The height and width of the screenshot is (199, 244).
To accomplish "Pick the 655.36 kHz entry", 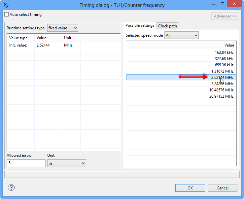I will [224, 65].
